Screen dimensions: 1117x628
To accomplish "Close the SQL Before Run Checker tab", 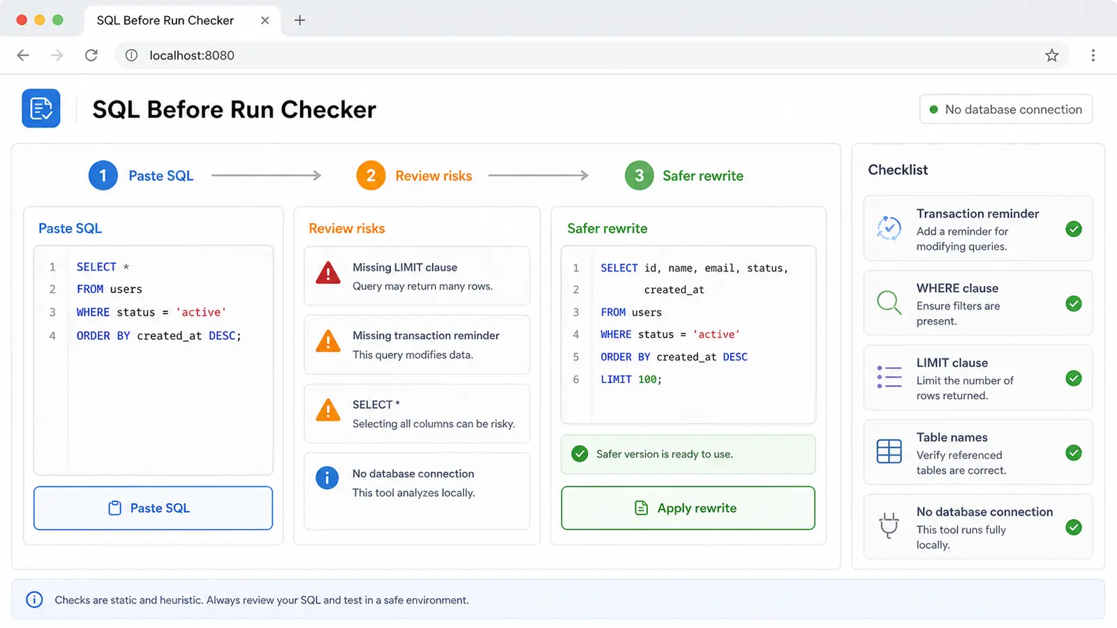I will pyautogui.click(x=265, y=20).
